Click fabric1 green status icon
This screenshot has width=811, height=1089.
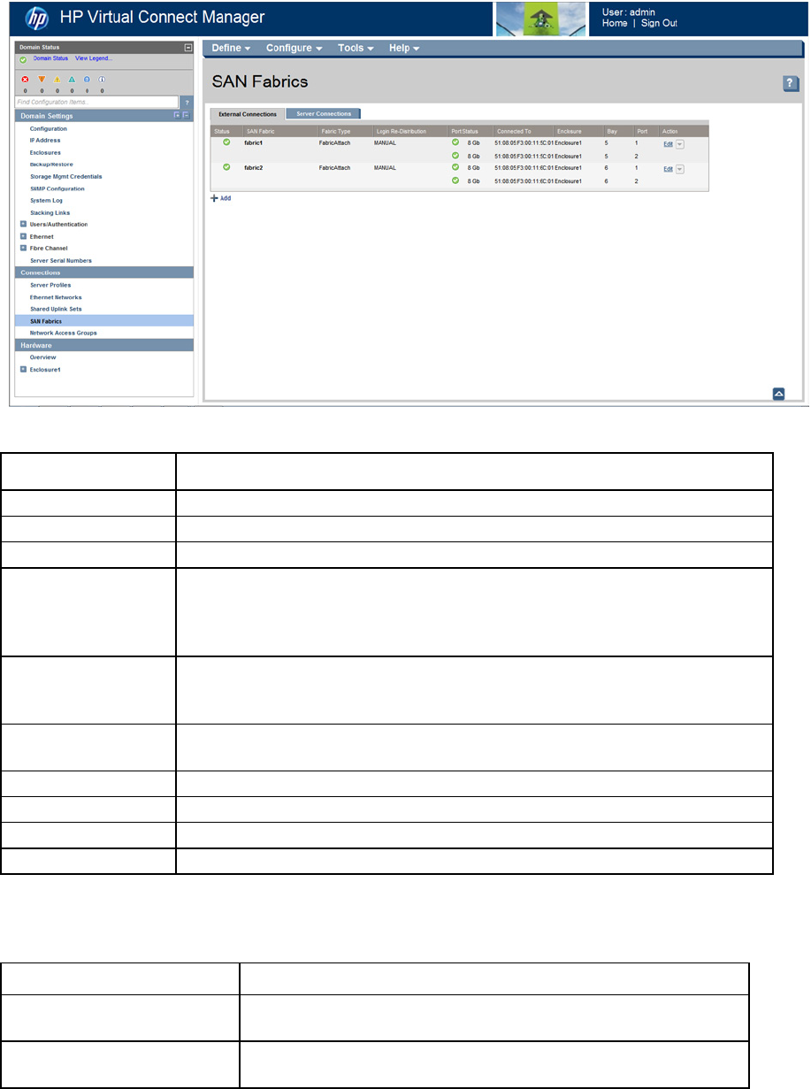(x=226, y=142)
